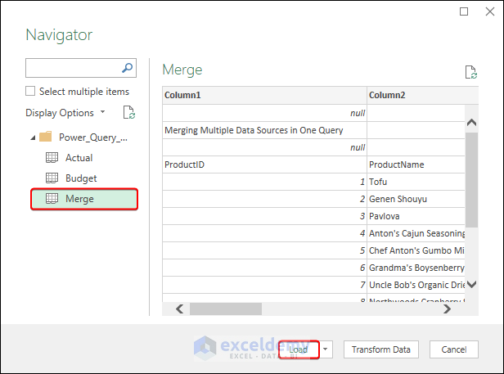
Task: Click the Transform Data button
Action: coord(381,349)
